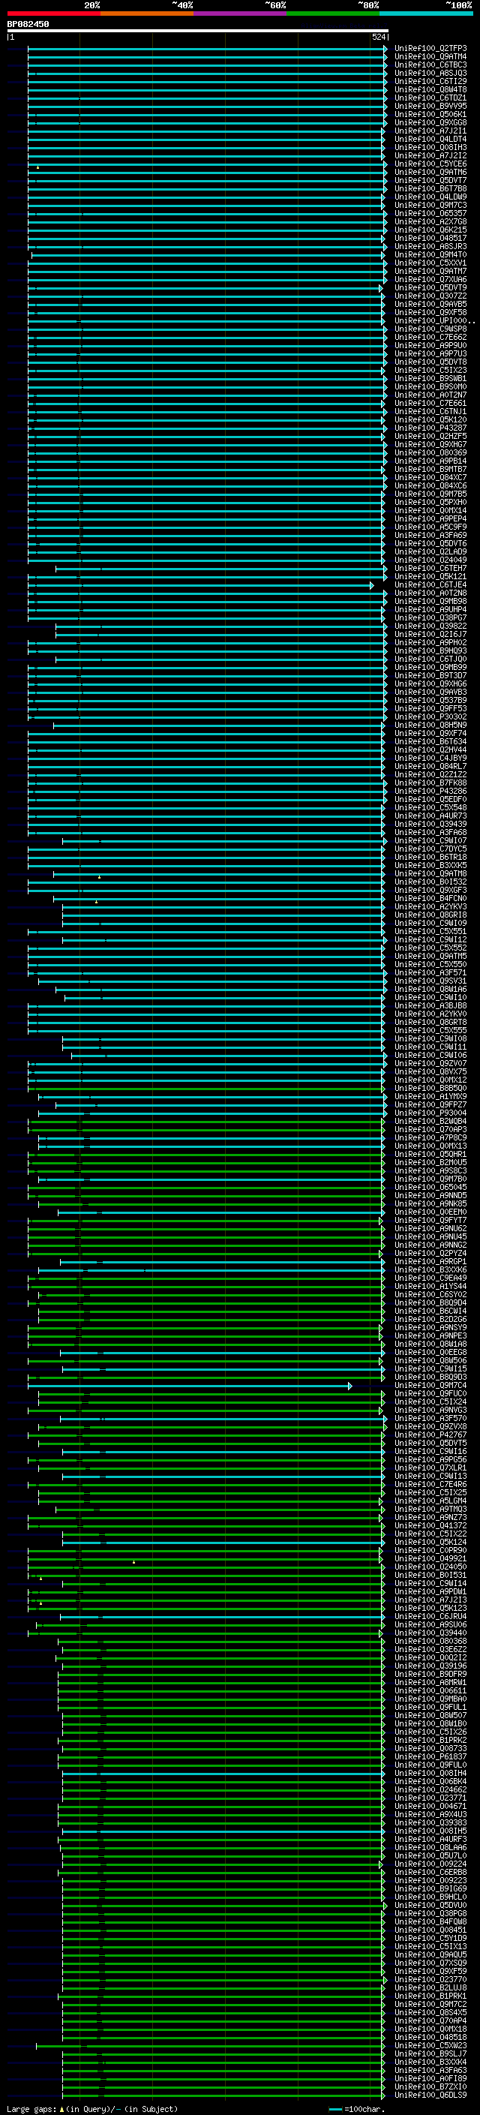Open hit UniRef100_Q8VX75
Screen dimensions: 480x2115
point(430,1071)
